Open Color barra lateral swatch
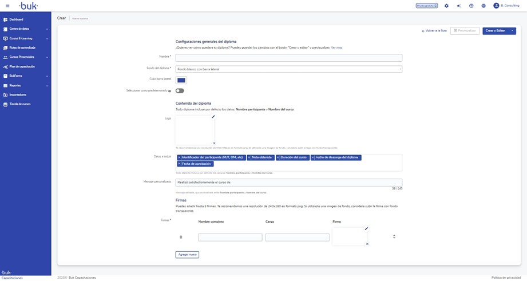This screenshot has height=281, width=527. point(181,80)
